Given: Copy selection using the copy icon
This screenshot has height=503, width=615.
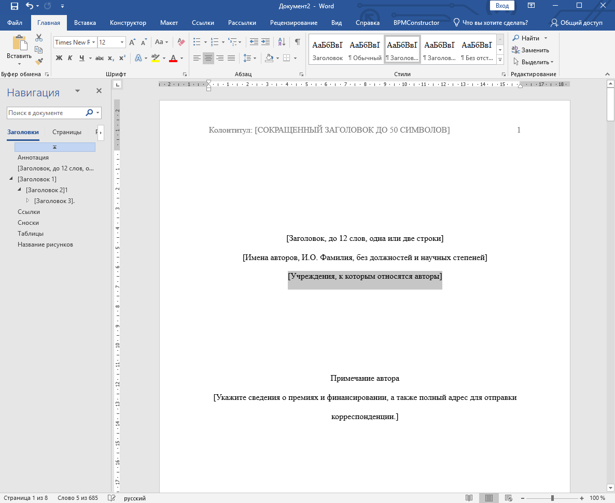Looking at the screenshot, I should pos(39,50).
